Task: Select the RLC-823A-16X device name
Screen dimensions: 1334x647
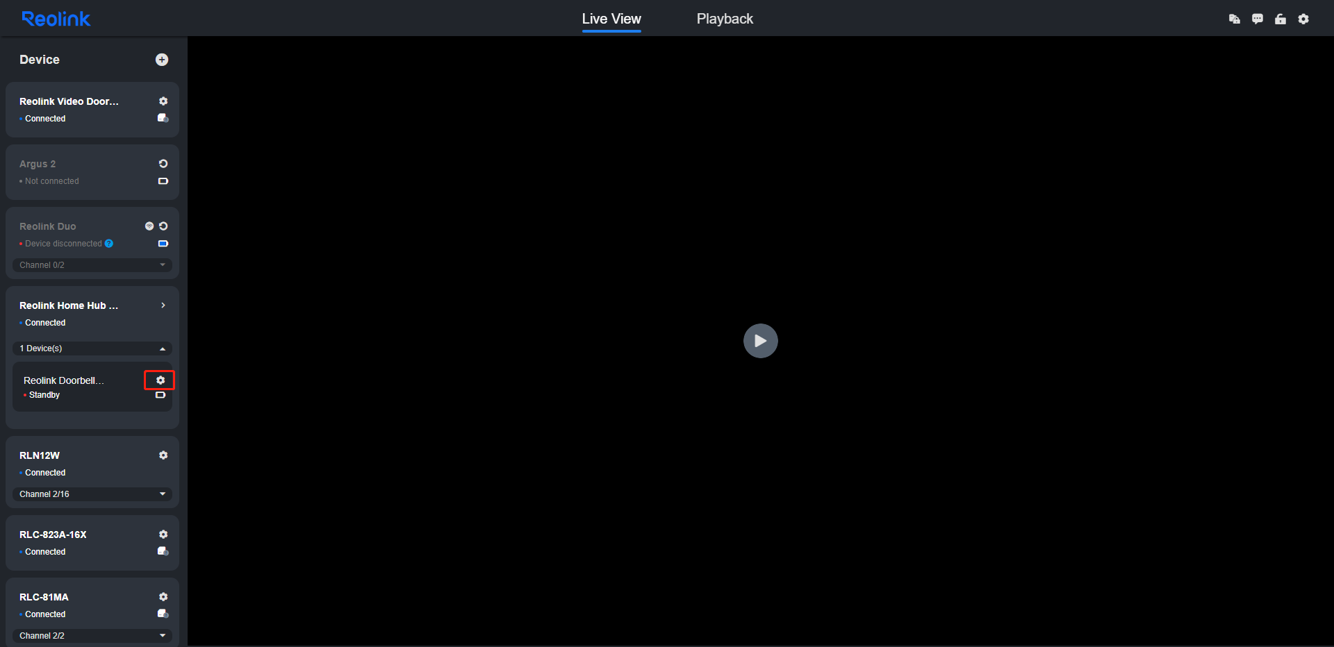Action: click(53, 535)
